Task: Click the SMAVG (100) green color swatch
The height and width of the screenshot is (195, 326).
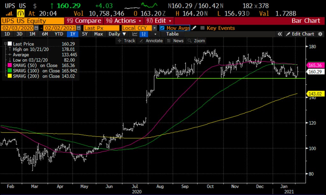Action: click(x=10, y=71)
